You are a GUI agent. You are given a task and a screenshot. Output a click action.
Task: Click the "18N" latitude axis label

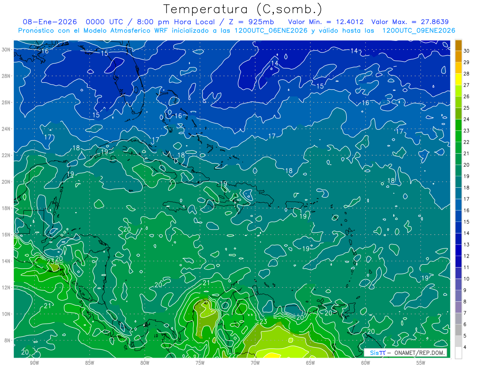point(6,208)
